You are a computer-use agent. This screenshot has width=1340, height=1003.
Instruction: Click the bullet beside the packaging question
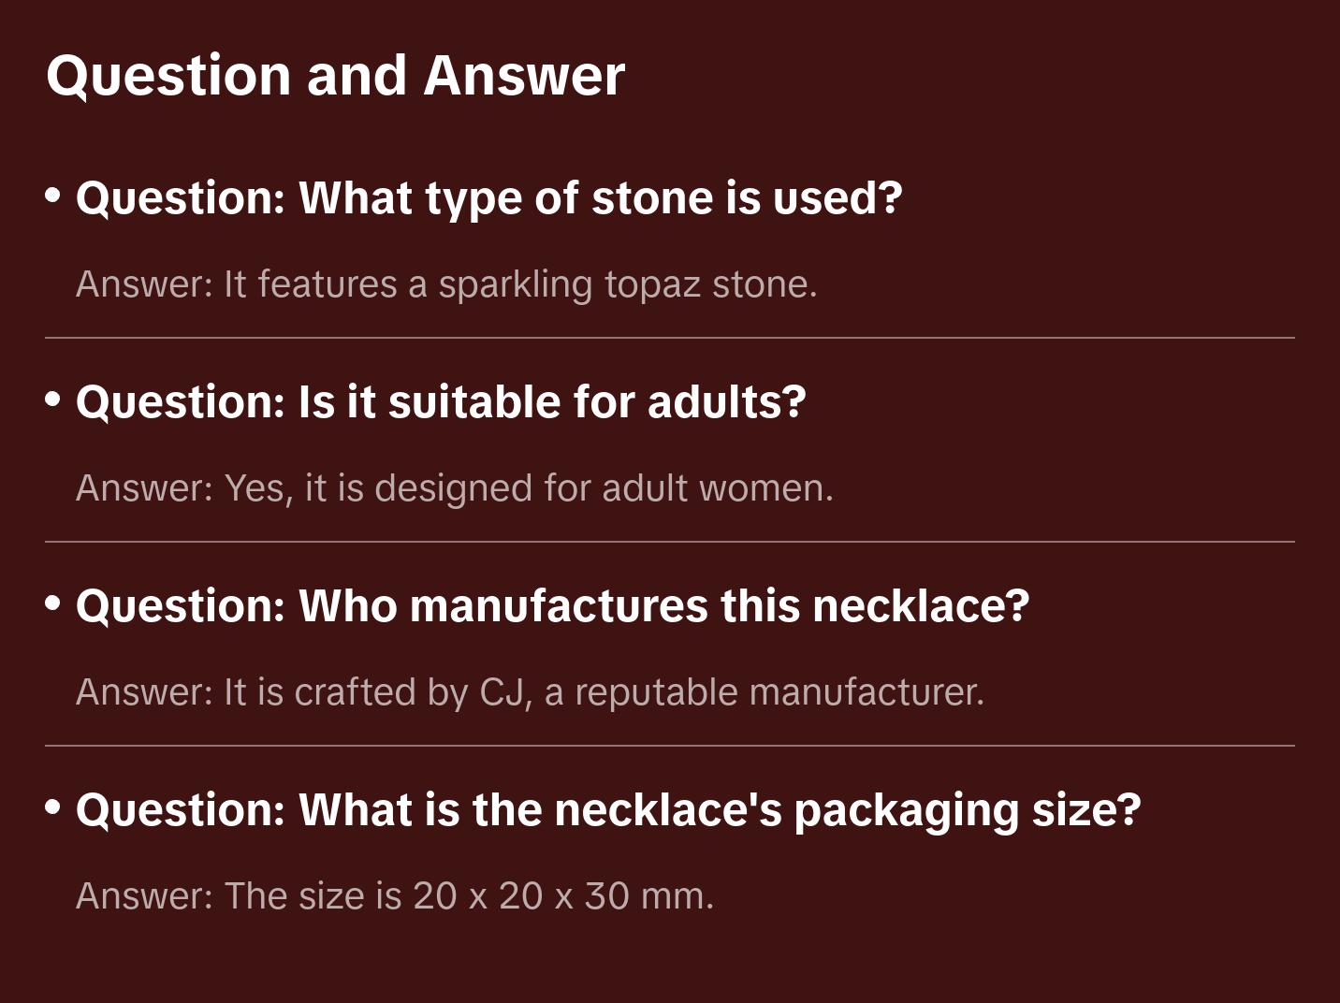tap(53, 807)
